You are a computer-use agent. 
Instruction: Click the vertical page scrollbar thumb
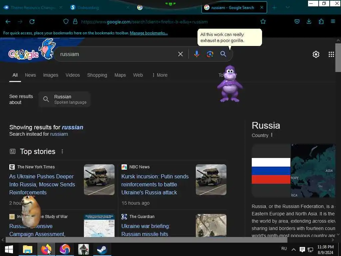point(338,57)
